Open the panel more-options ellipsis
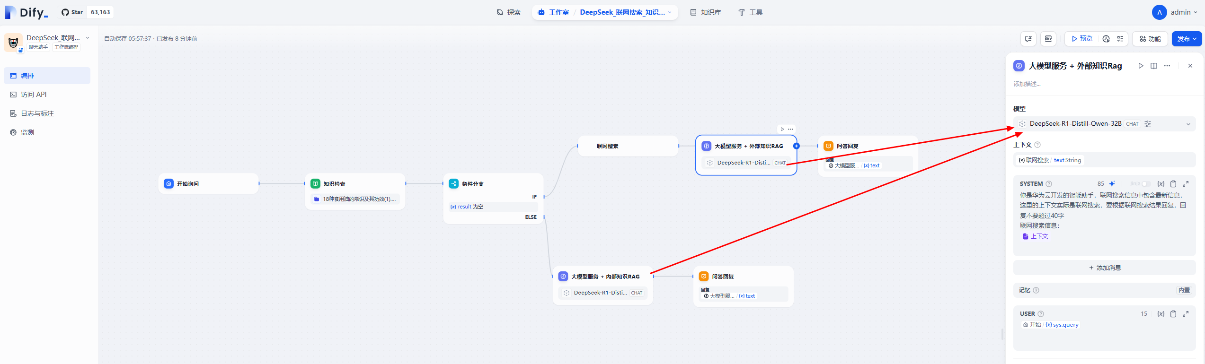 pos(1167,66)
